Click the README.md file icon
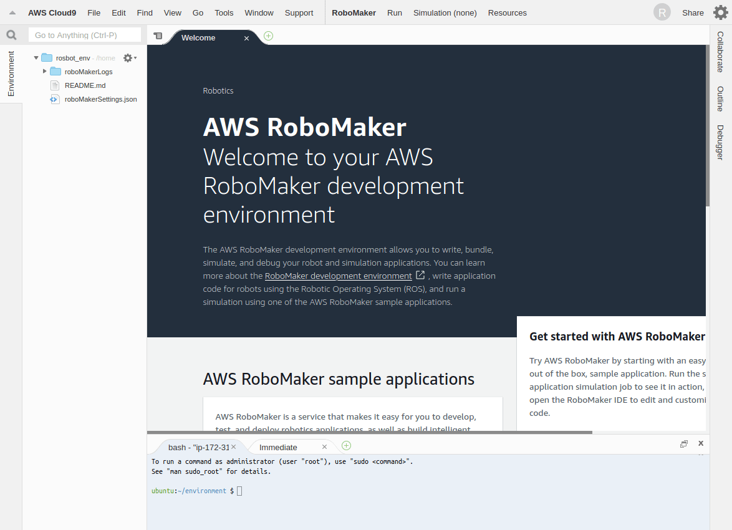Screen dimensions: 732x530 [55, 85]
